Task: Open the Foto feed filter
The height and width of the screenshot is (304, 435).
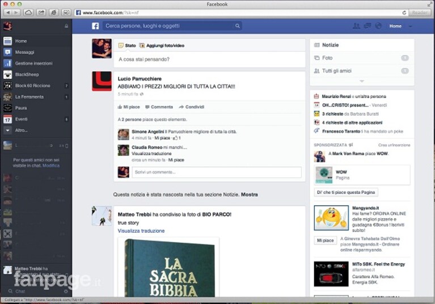Action: click(x=362, y=58)
